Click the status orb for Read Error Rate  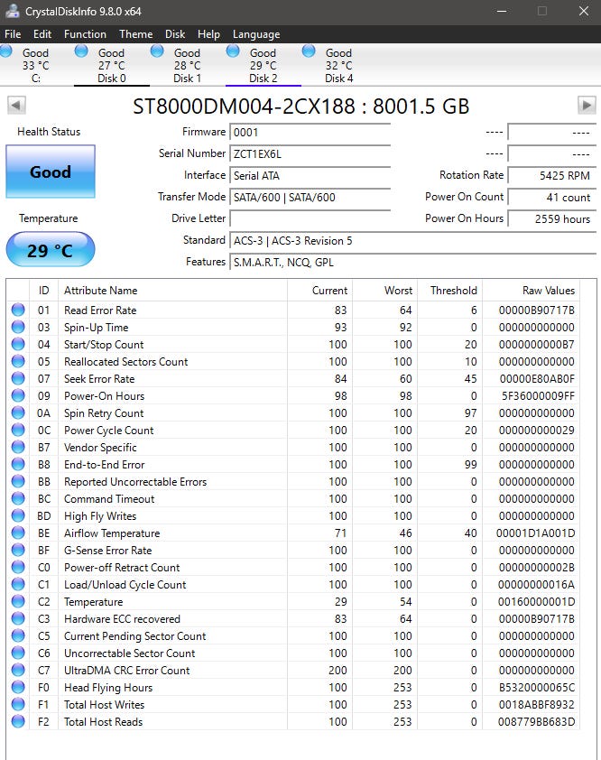pyautogui.click(x=18, y=310)
